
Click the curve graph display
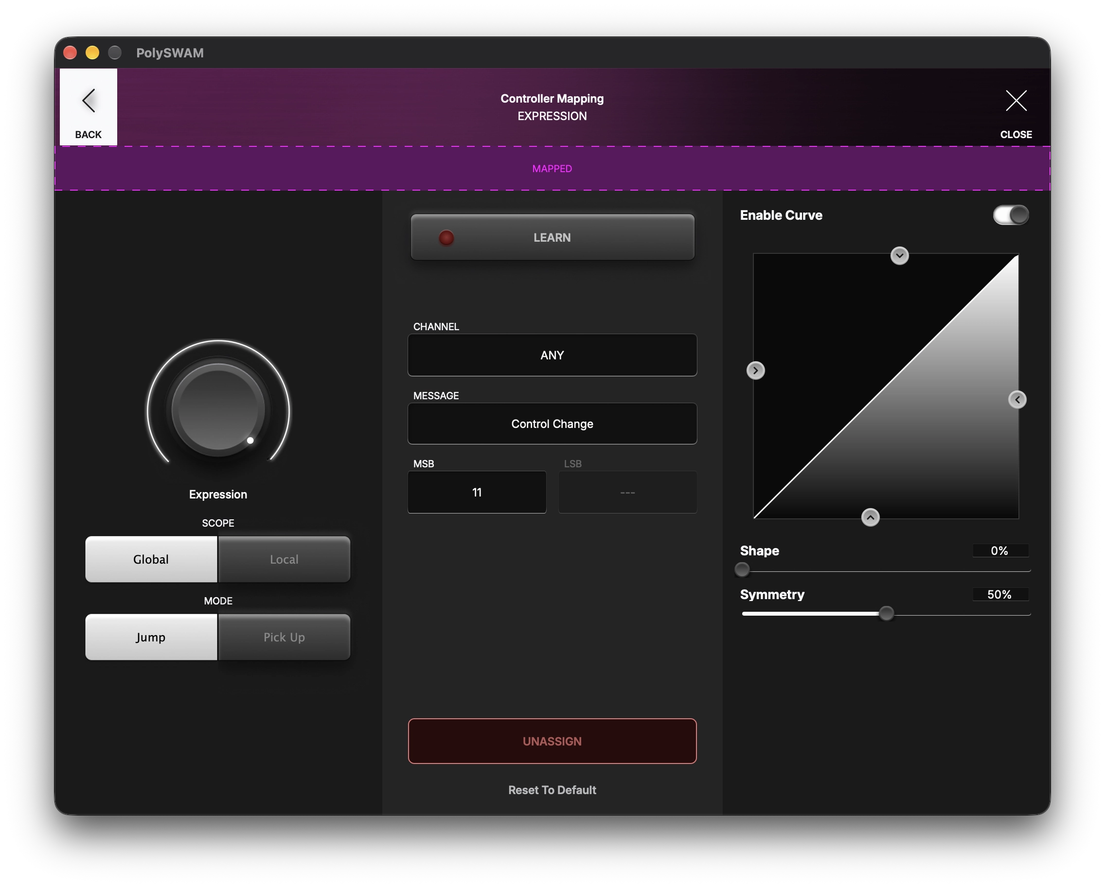(886, 387)
